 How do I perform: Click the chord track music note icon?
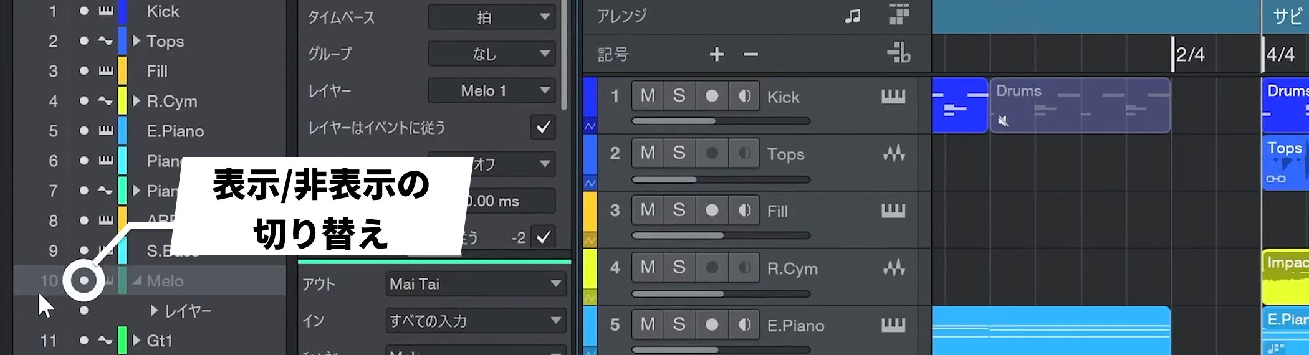point(852,16)
